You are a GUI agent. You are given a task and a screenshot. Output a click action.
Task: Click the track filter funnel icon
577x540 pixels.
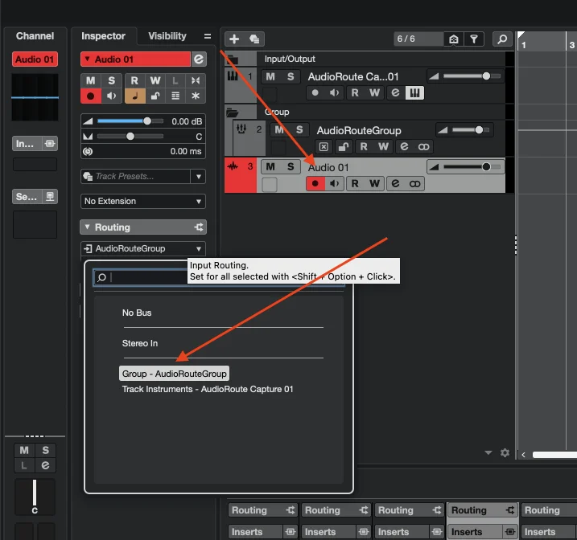tap(474, 39)
